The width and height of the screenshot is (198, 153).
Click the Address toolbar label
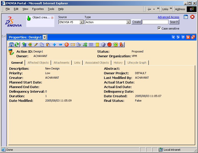(180, 9)
